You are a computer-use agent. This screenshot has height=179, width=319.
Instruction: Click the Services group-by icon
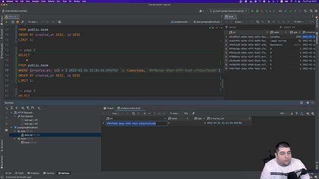(23, 108)
